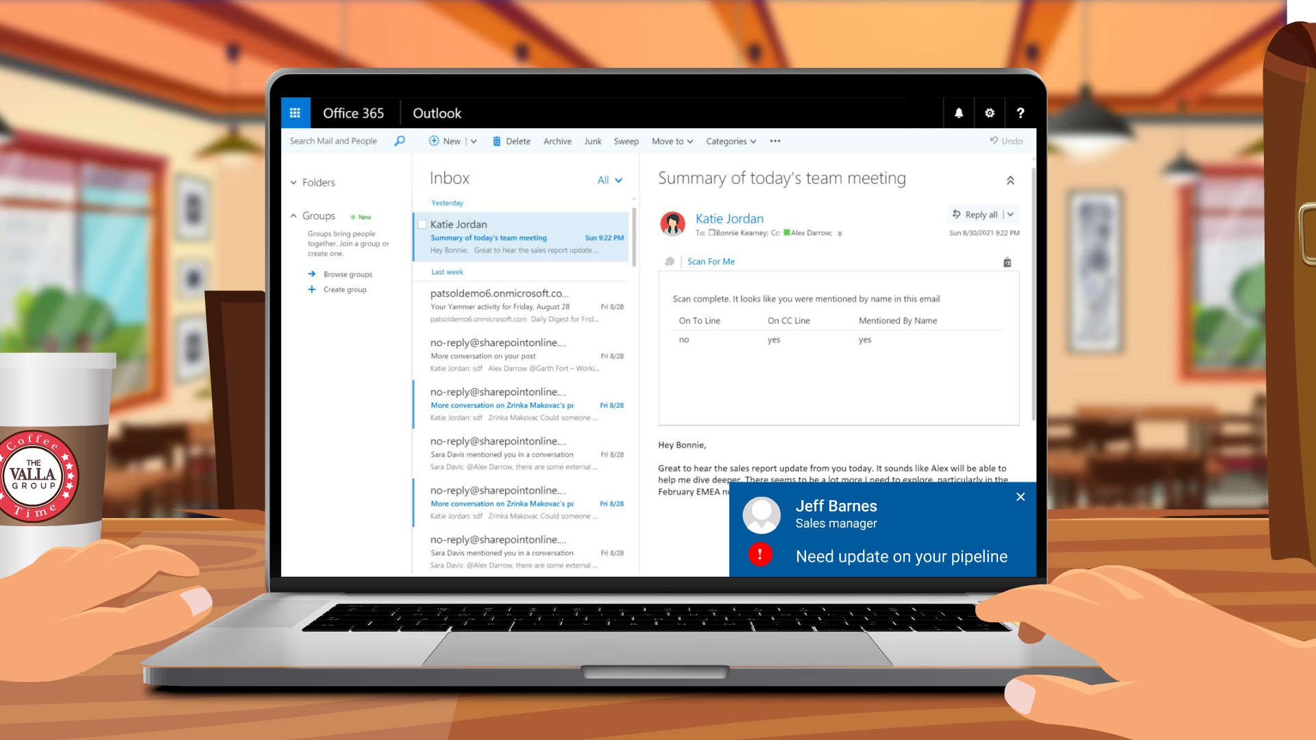Open the Categories dropdown menu
Viewport: 1316px width, 740px height.
(x=731, y=141)
